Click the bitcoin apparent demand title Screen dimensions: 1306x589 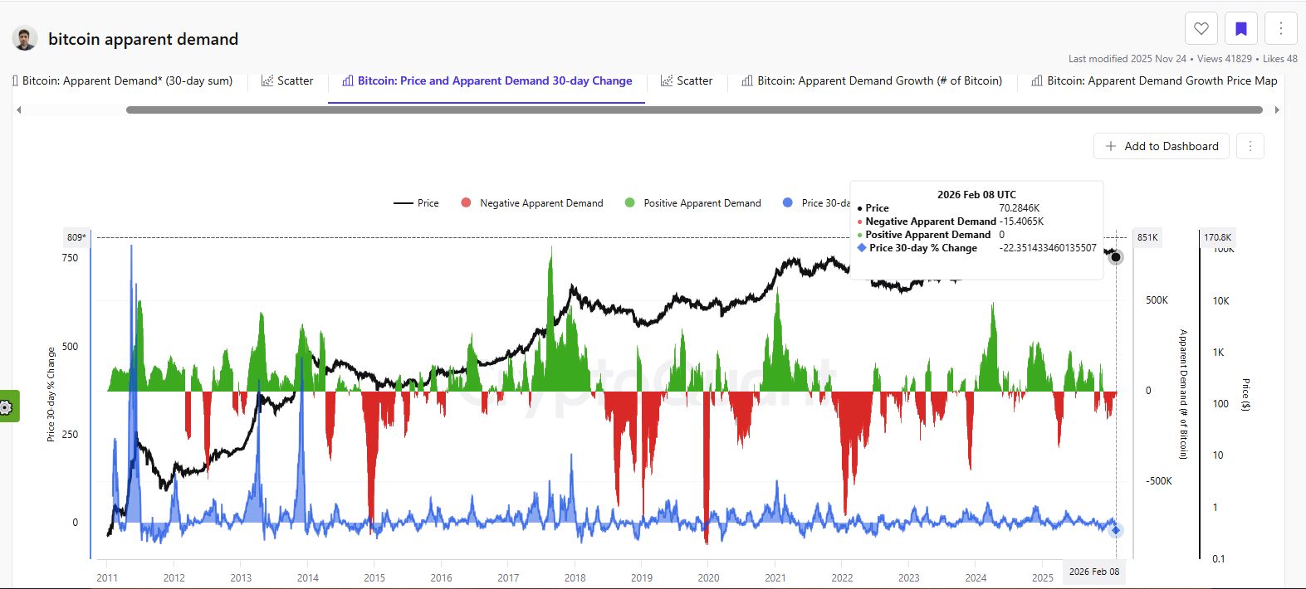(143, 39)
